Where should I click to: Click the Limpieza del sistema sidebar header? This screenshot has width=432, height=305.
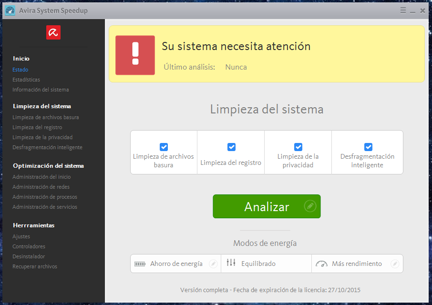pyautogui.click(x=42, y=106)
